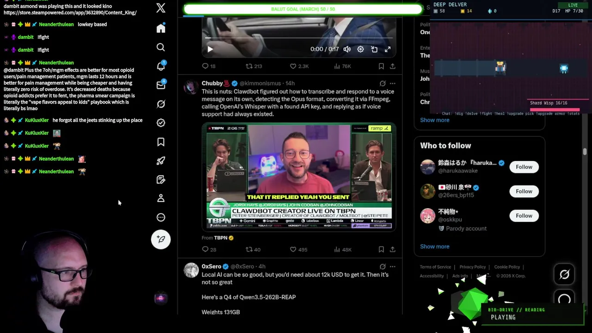The width and height of the screenshot is (592, 333).
Task: Click the X logo in sidebar
Action: click(x=161, y=8)
